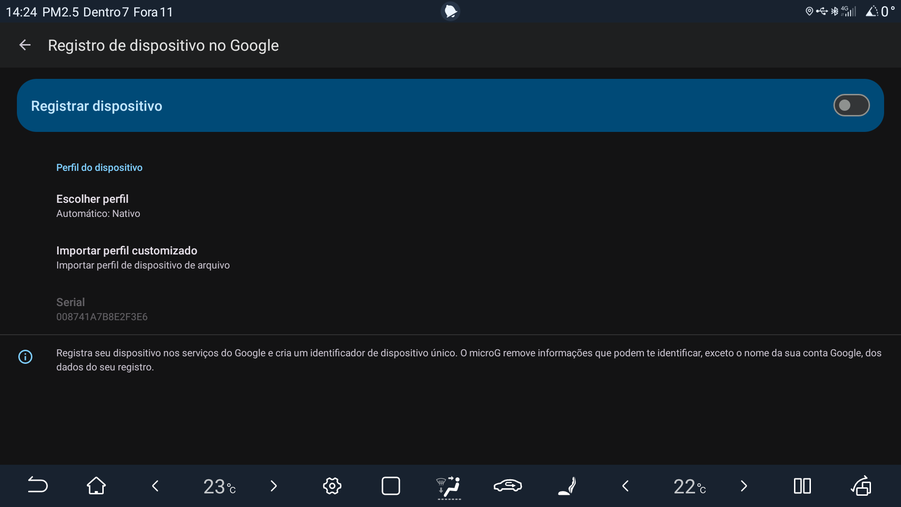Tap the 22°C right temperature display

(x=689, y=486)
